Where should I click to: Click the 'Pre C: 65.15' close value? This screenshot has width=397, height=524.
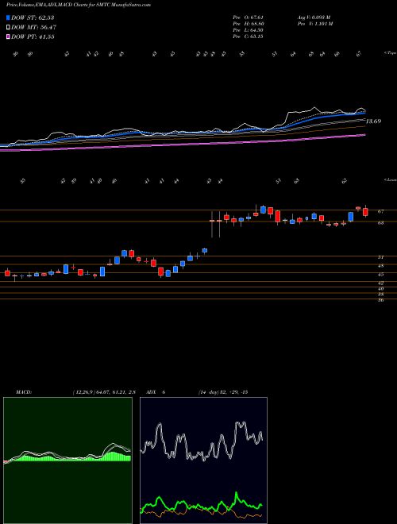248,37
